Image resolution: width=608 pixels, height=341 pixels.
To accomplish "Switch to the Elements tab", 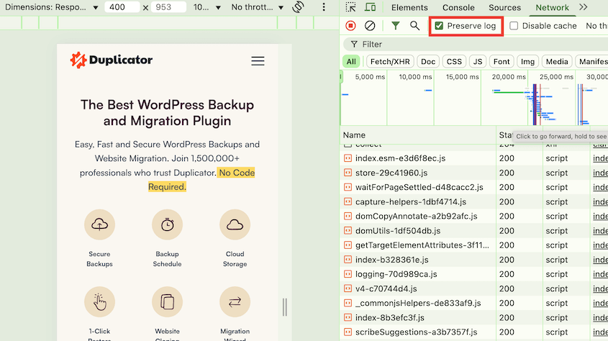I will point(409,7).
